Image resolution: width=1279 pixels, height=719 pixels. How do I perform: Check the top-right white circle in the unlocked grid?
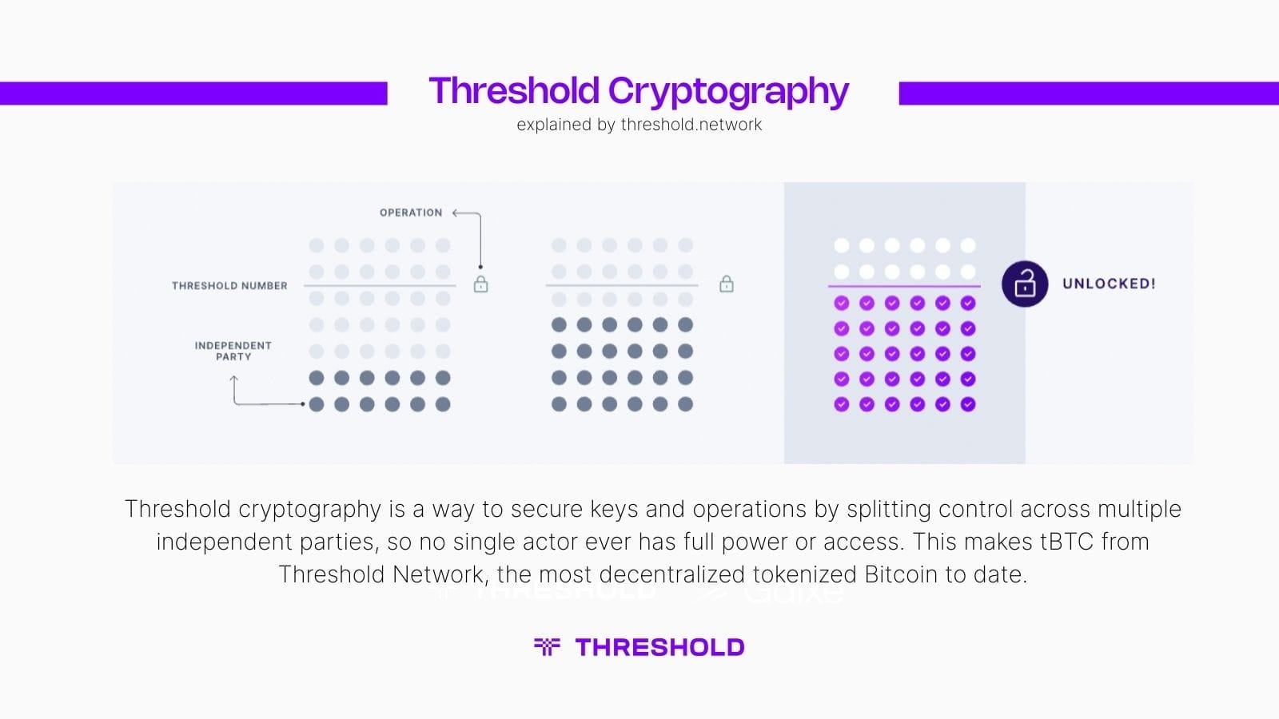(968, 245)
